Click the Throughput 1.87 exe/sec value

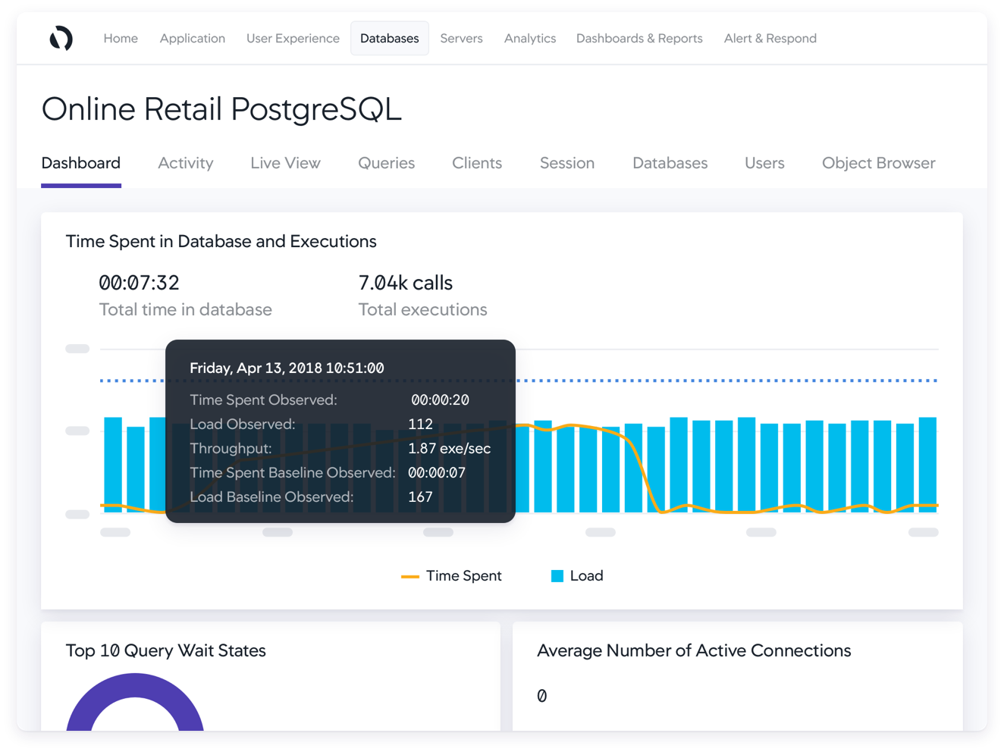[449, 449]
